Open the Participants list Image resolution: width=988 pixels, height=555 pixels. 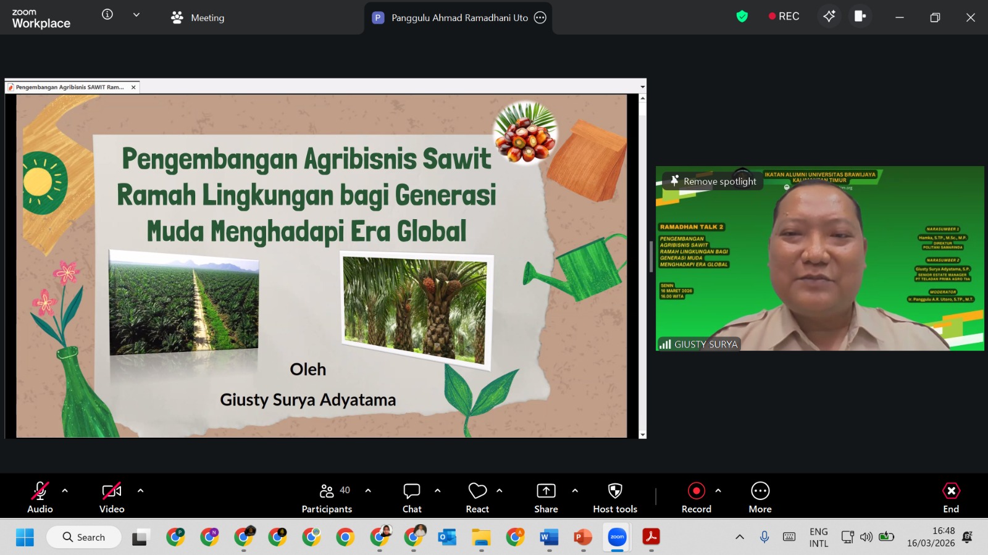point(327,498)
